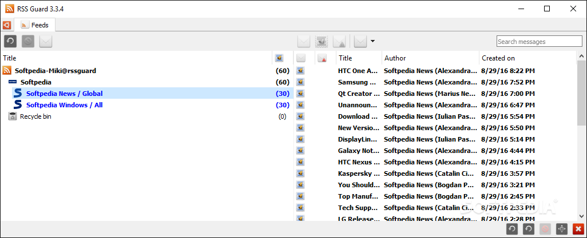The height and width of the screenshot is (238, 587).
Task: Open the orange main menu icon beside Feeds tab
Action: tap(6, 26)
